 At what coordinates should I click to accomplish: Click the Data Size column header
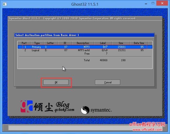[139, 43]
